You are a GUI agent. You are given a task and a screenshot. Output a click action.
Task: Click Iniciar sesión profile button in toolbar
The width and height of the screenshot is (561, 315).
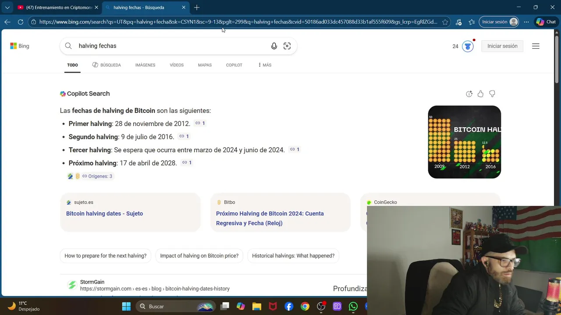coord(499,22)
